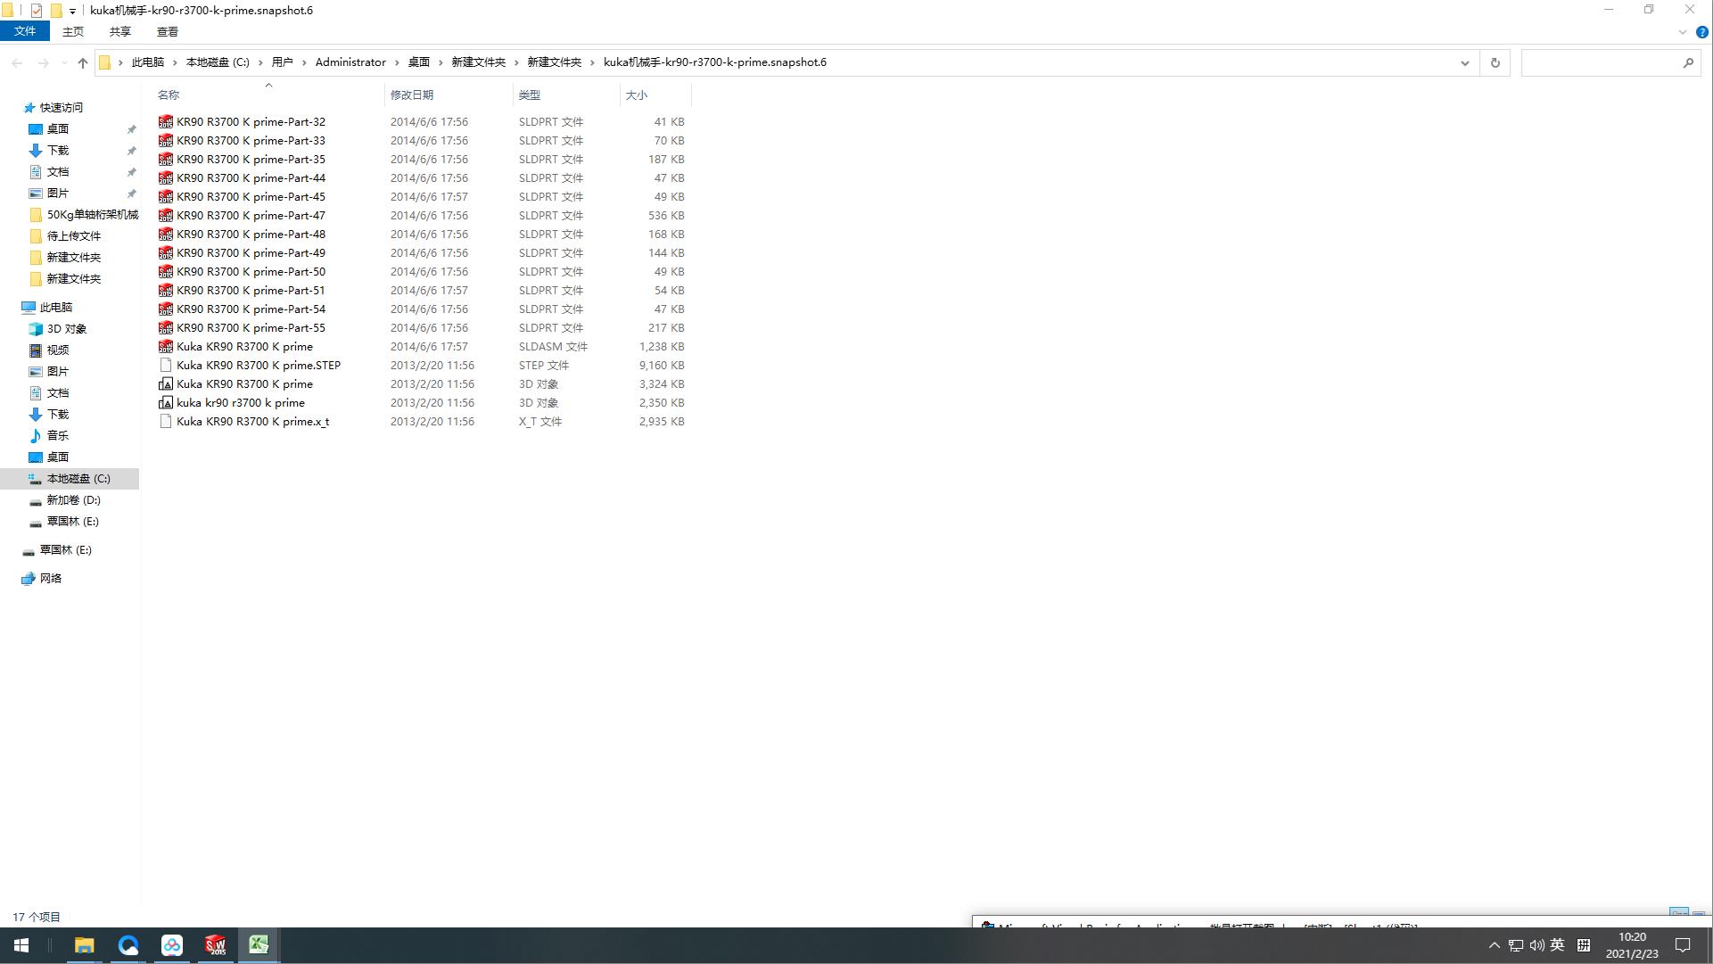This screenshot has width=1713, height=964.
Task: Select Kuka KR90 R3700 K prime SLDASM file
Action: (x=244, y=347)
